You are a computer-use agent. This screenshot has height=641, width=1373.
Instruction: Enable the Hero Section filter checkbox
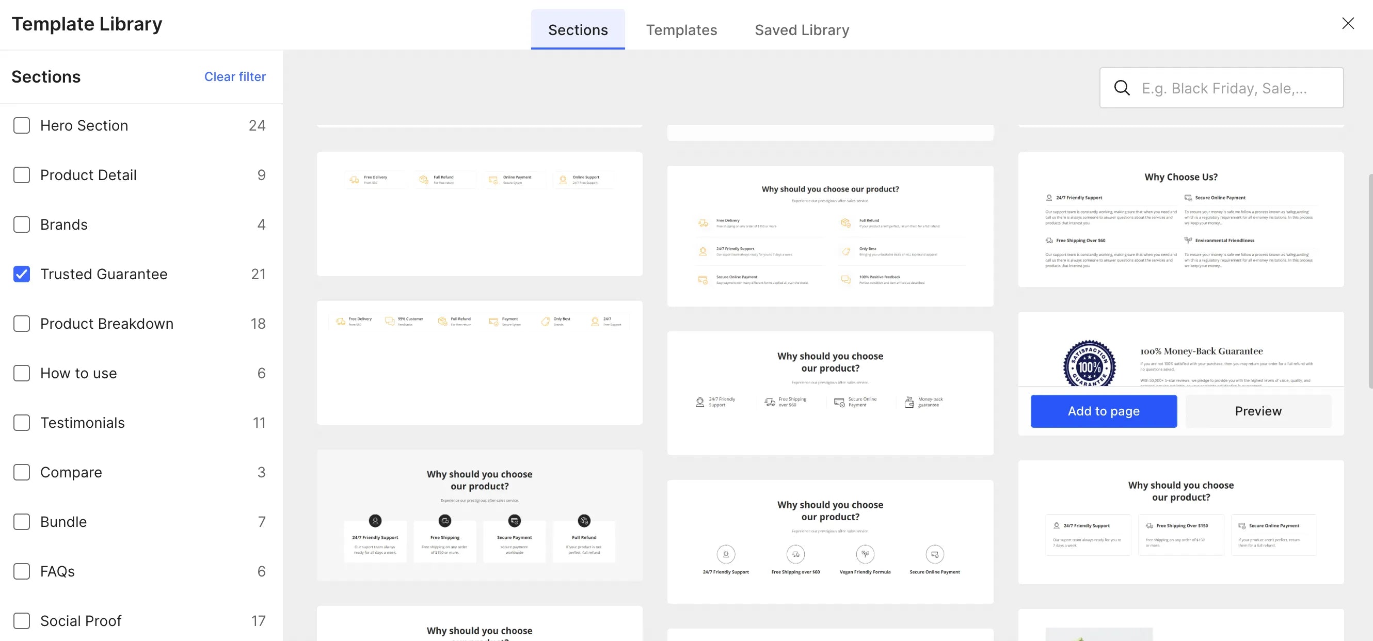point(22,125)
